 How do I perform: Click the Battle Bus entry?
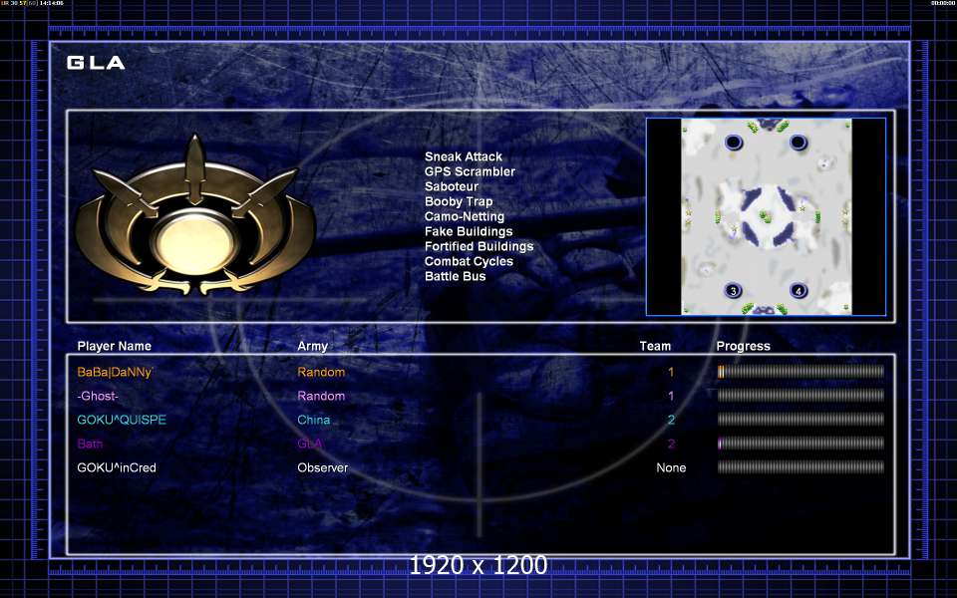456,276
